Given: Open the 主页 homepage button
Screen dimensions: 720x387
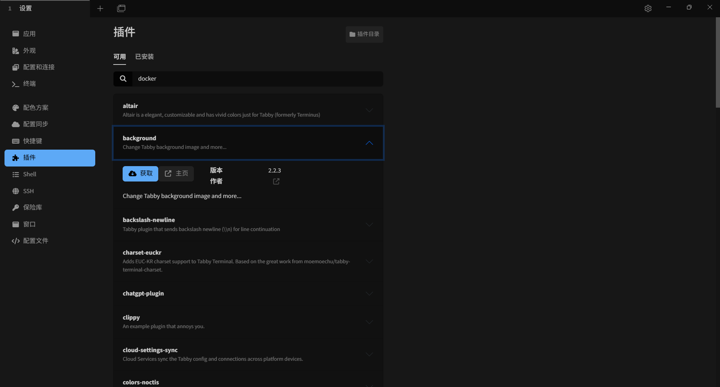Looking at the screenshot, I should click(x=176, y=174).
